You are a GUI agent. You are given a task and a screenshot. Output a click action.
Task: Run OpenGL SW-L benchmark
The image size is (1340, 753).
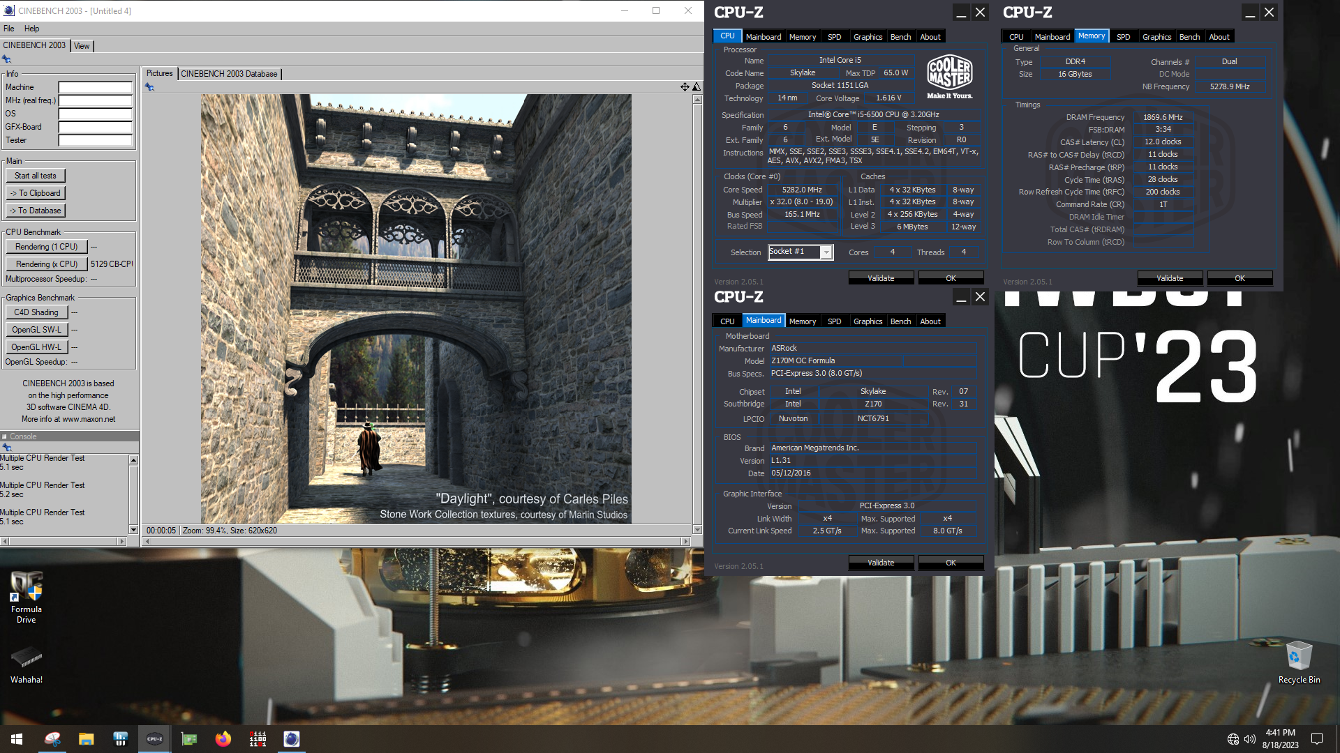[36, 330]
